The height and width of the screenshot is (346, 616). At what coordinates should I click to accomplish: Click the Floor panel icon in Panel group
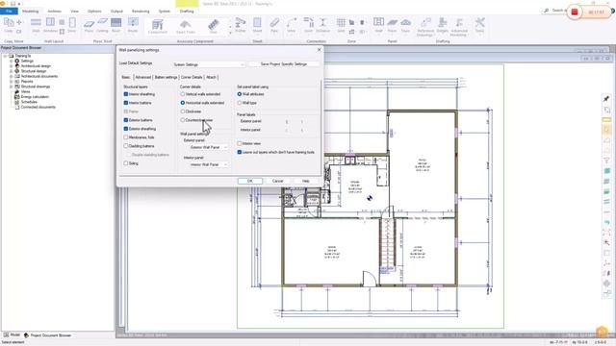click(392, 22)
